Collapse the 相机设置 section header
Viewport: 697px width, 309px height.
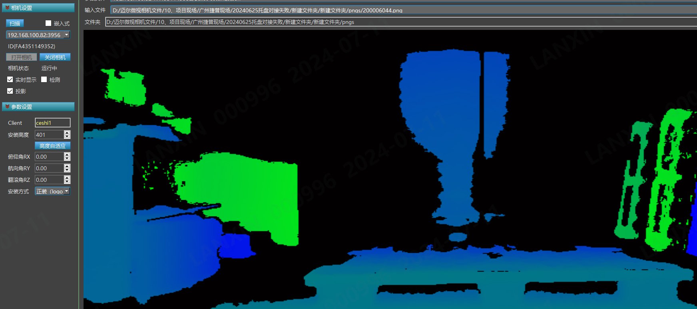pos(38,8)
